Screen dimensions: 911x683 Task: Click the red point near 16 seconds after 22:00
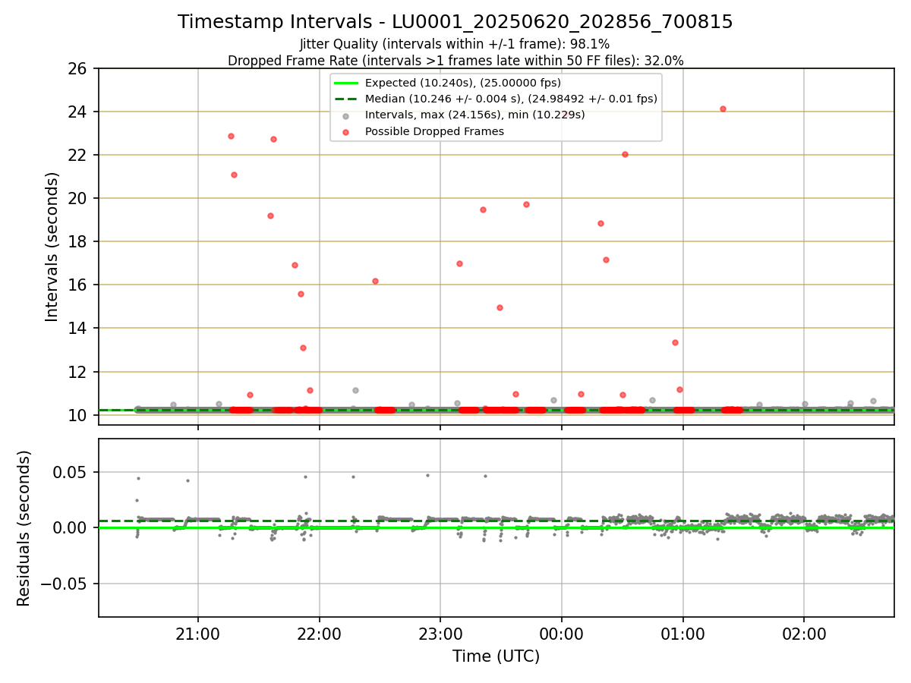click(375, 281)
